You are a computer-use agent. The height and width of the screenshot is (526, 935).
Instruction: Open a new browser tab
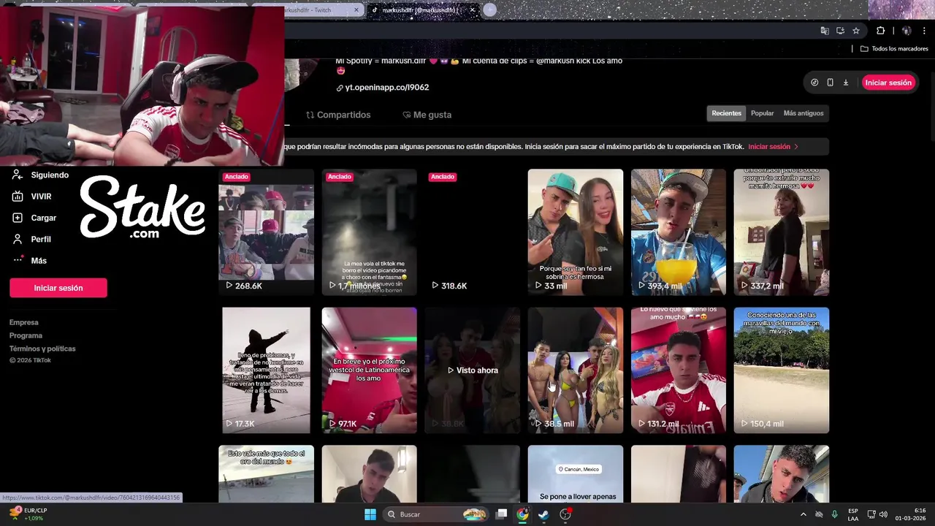[490, 9]
